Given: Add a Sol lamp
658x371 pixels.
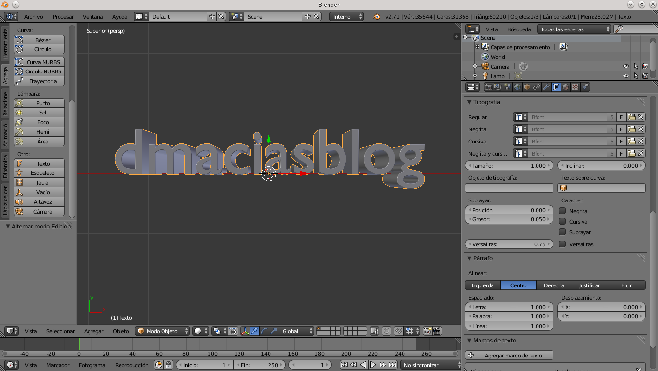Looking at the screenshot, I should click(39, 113).
